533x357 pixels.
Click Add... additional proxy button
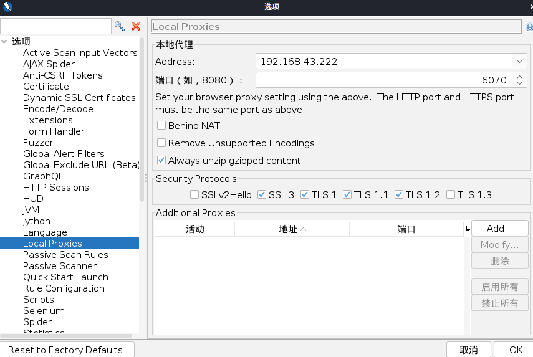coord(500,228)
